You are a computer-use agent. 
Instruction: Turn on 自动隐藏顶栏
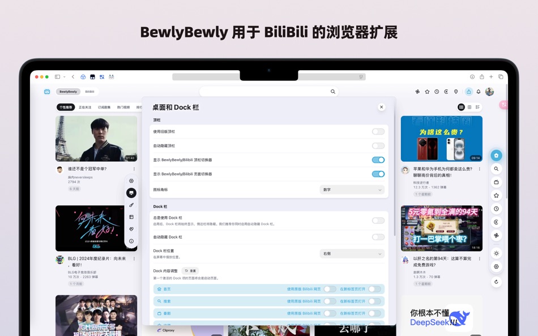click(378, 146)
